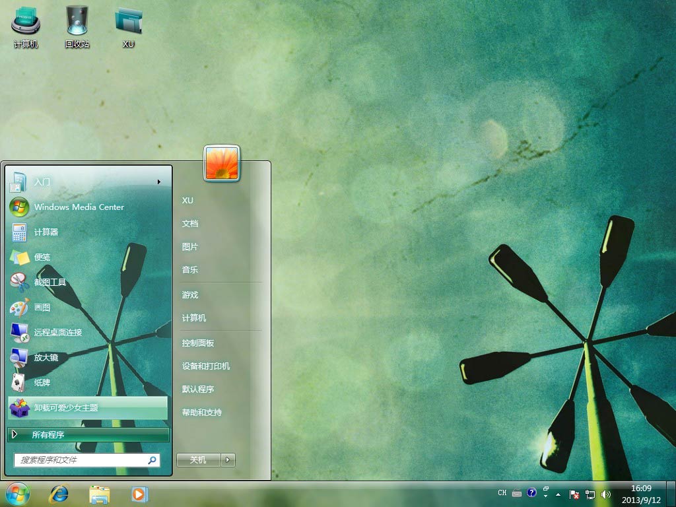Click the Action Center flag icon
The height and width of the screenshot is (507, 676).
pos(574,494)
